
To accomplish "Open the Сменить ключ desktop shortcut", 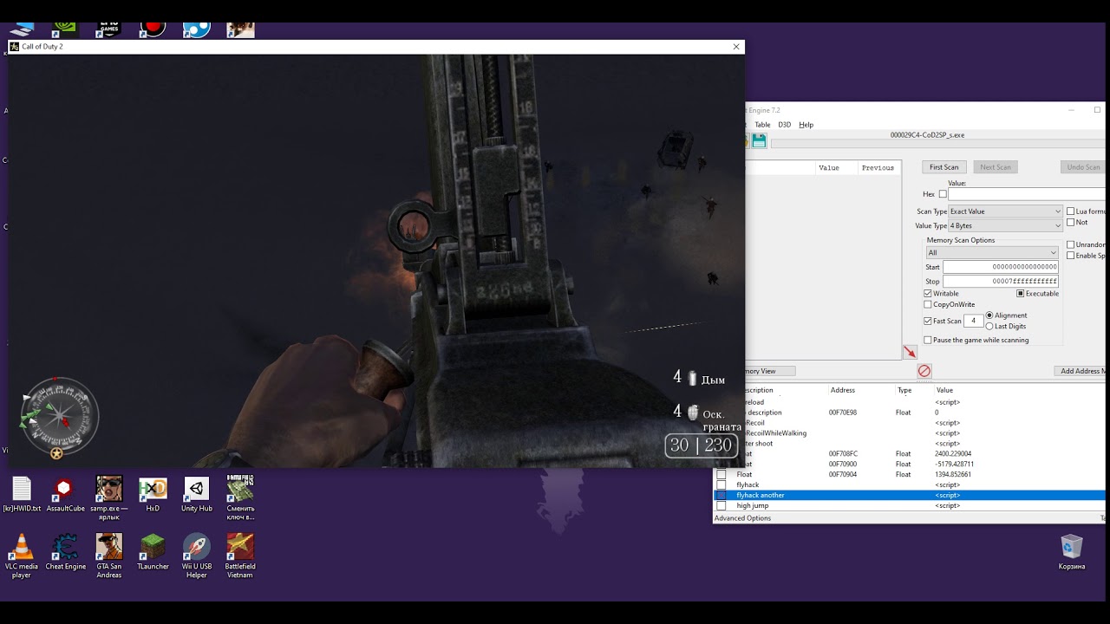I will (x=240, y=498).
